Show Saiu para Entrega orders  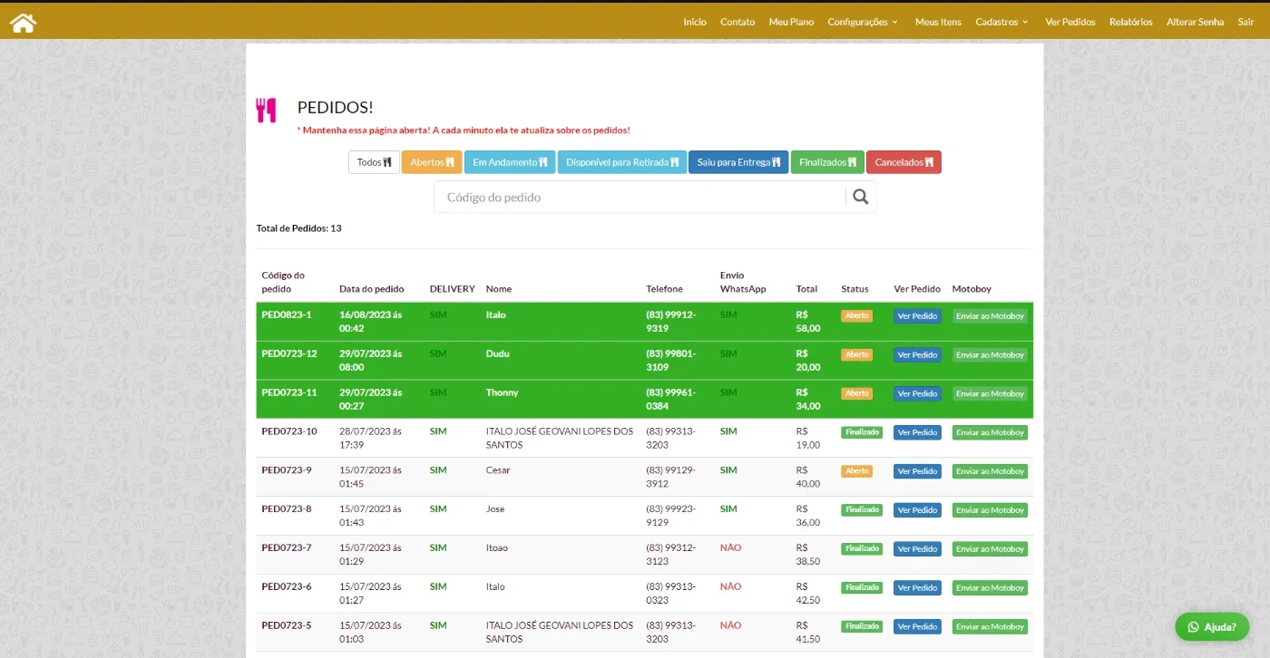pos(738,162)
